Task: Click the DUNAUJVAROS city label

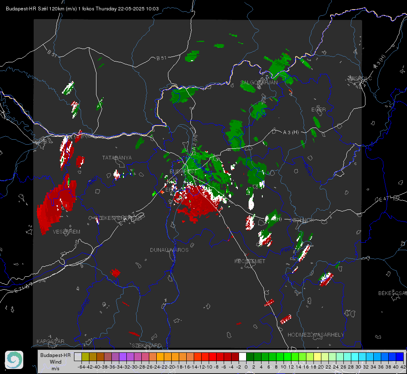Action: pos(169,250)
